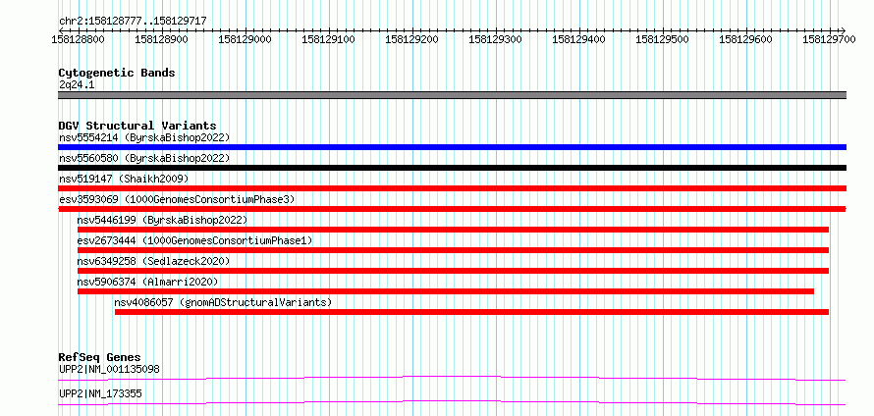This screenshot has height=416, width=874.
Task: Click the nsv4086057 gnomAD variant bar
Action: click(471, 312)
